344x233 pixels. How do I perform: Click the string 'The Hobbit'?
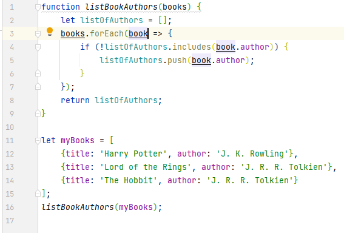[x=129, y=181]
